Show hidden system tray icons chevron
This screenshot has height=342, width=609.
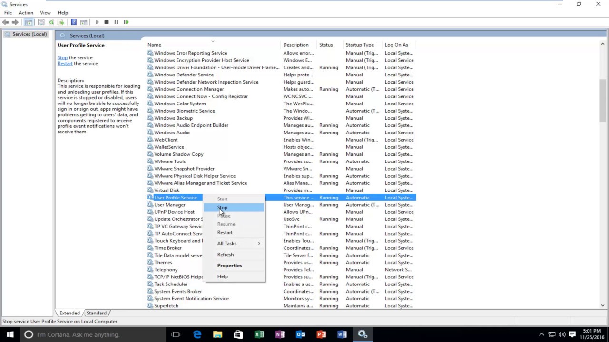pyautogui.click(x=541, y=334)
